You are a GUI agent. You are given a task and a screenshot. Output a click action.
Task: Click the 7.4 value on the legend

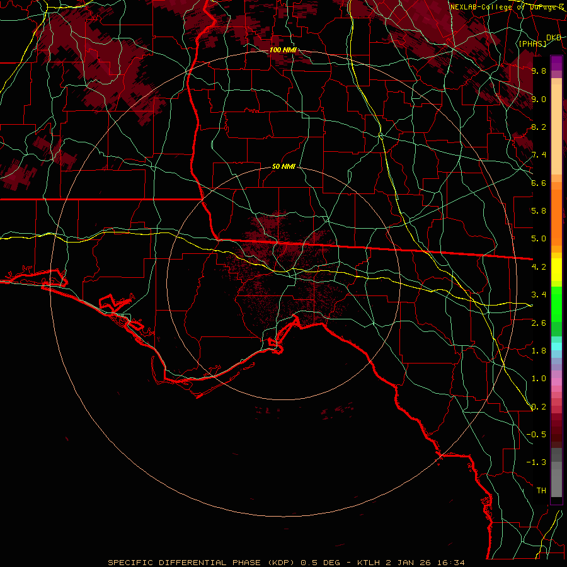point(539,155)
